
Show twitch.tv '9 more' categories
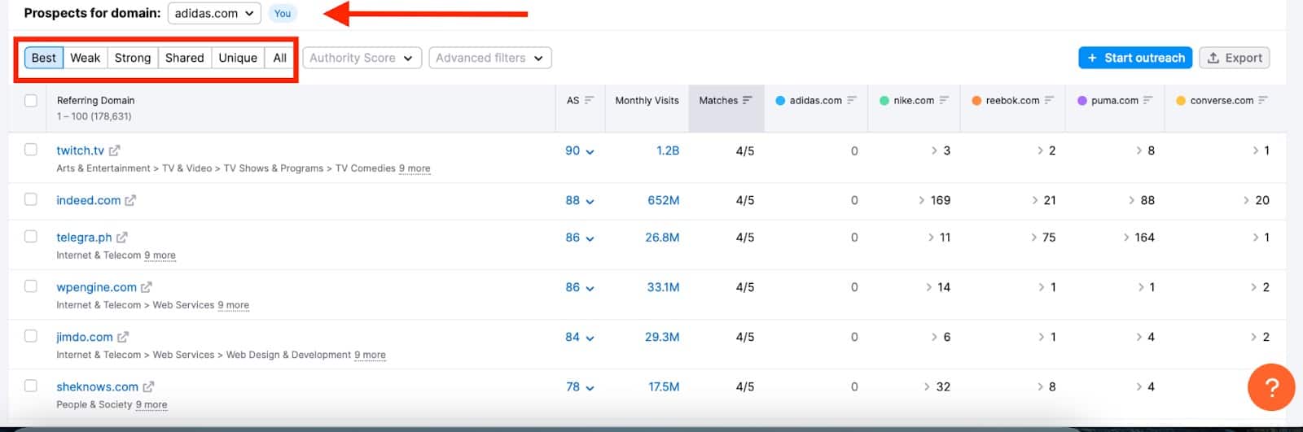click(x=415, y=168)
